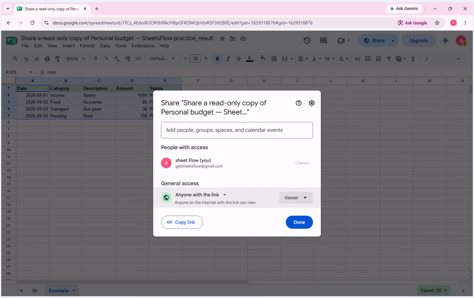Image resolution: width=474 pixels, height=298 pixels.
Task: Open the Default font dropdown
Action: pyautogui.click(x=162, y=59)
